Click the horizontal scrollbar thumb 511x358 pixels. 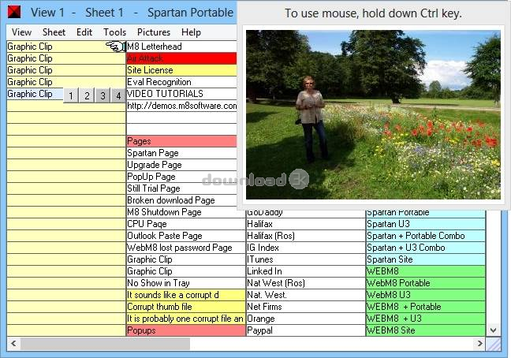tap(105, 343)
